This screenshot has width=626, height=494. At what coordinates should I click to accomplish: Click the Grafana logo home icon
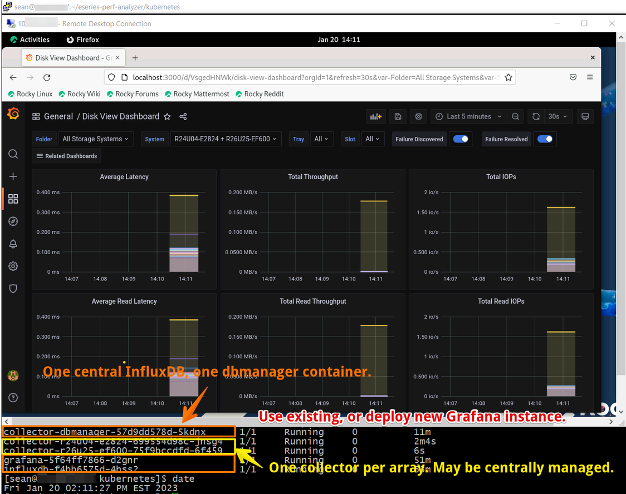13,113
